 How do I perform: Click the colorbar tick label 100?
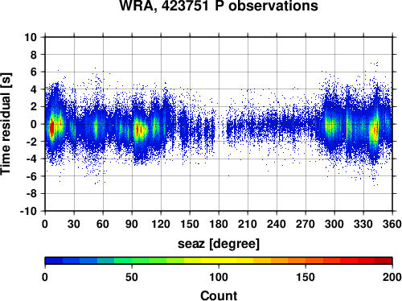coord(219,277)
